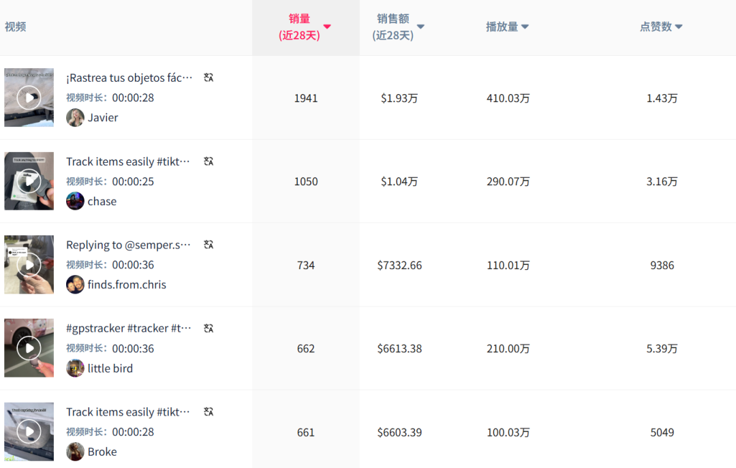Play Javier's video thumbnail
Screen dimensions: 736x468
tap(29, 97)
